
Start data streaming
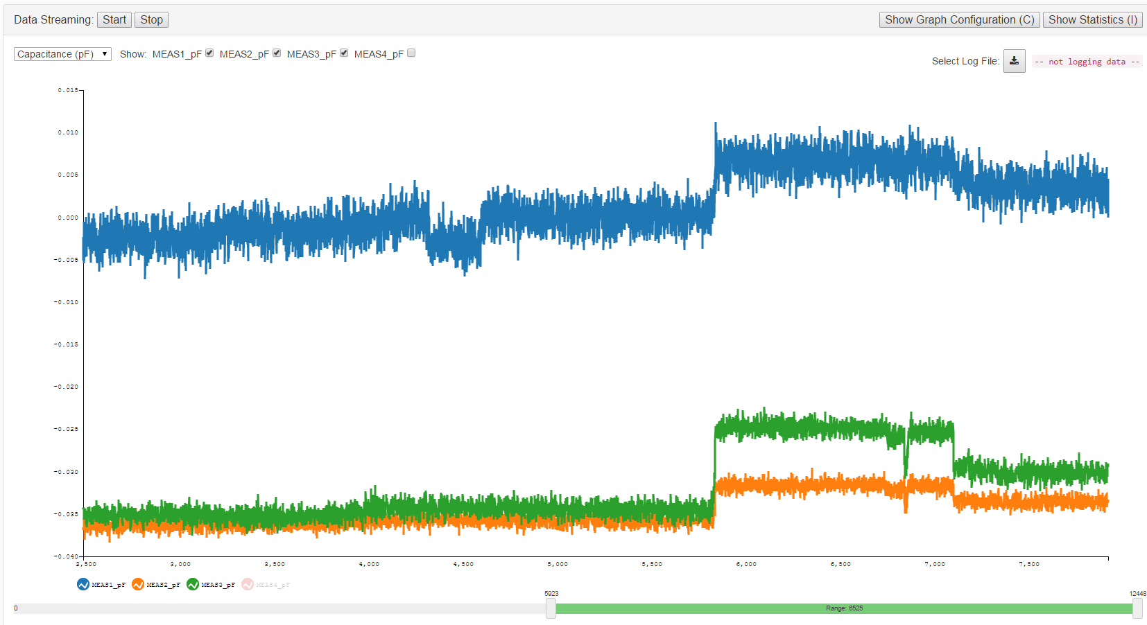114,19
